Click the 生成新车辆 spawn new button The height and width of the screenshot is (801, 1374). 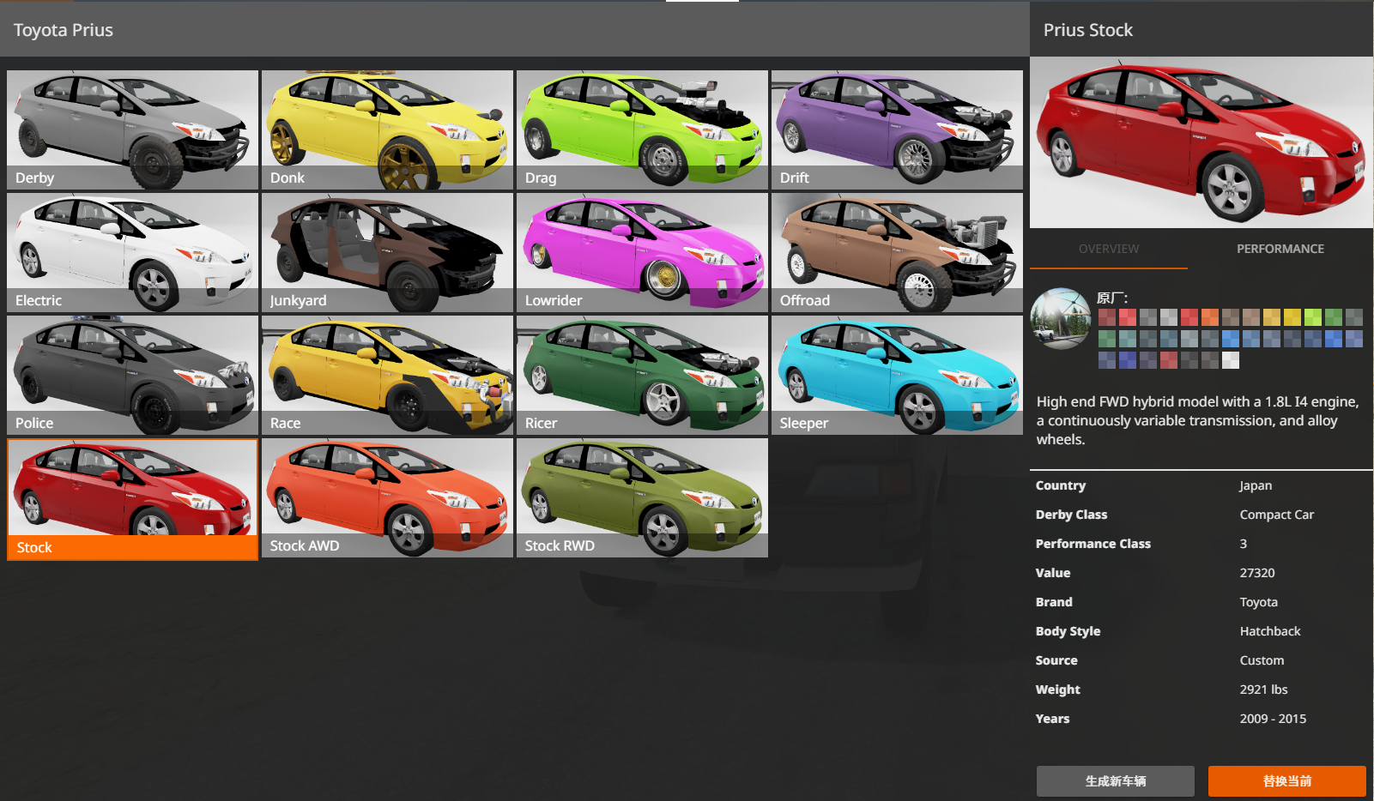point(1116,781)
